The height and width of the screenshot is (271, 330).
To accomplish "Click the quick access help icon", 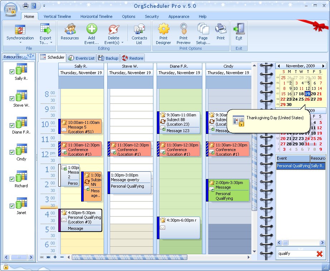I will (34, 5).
